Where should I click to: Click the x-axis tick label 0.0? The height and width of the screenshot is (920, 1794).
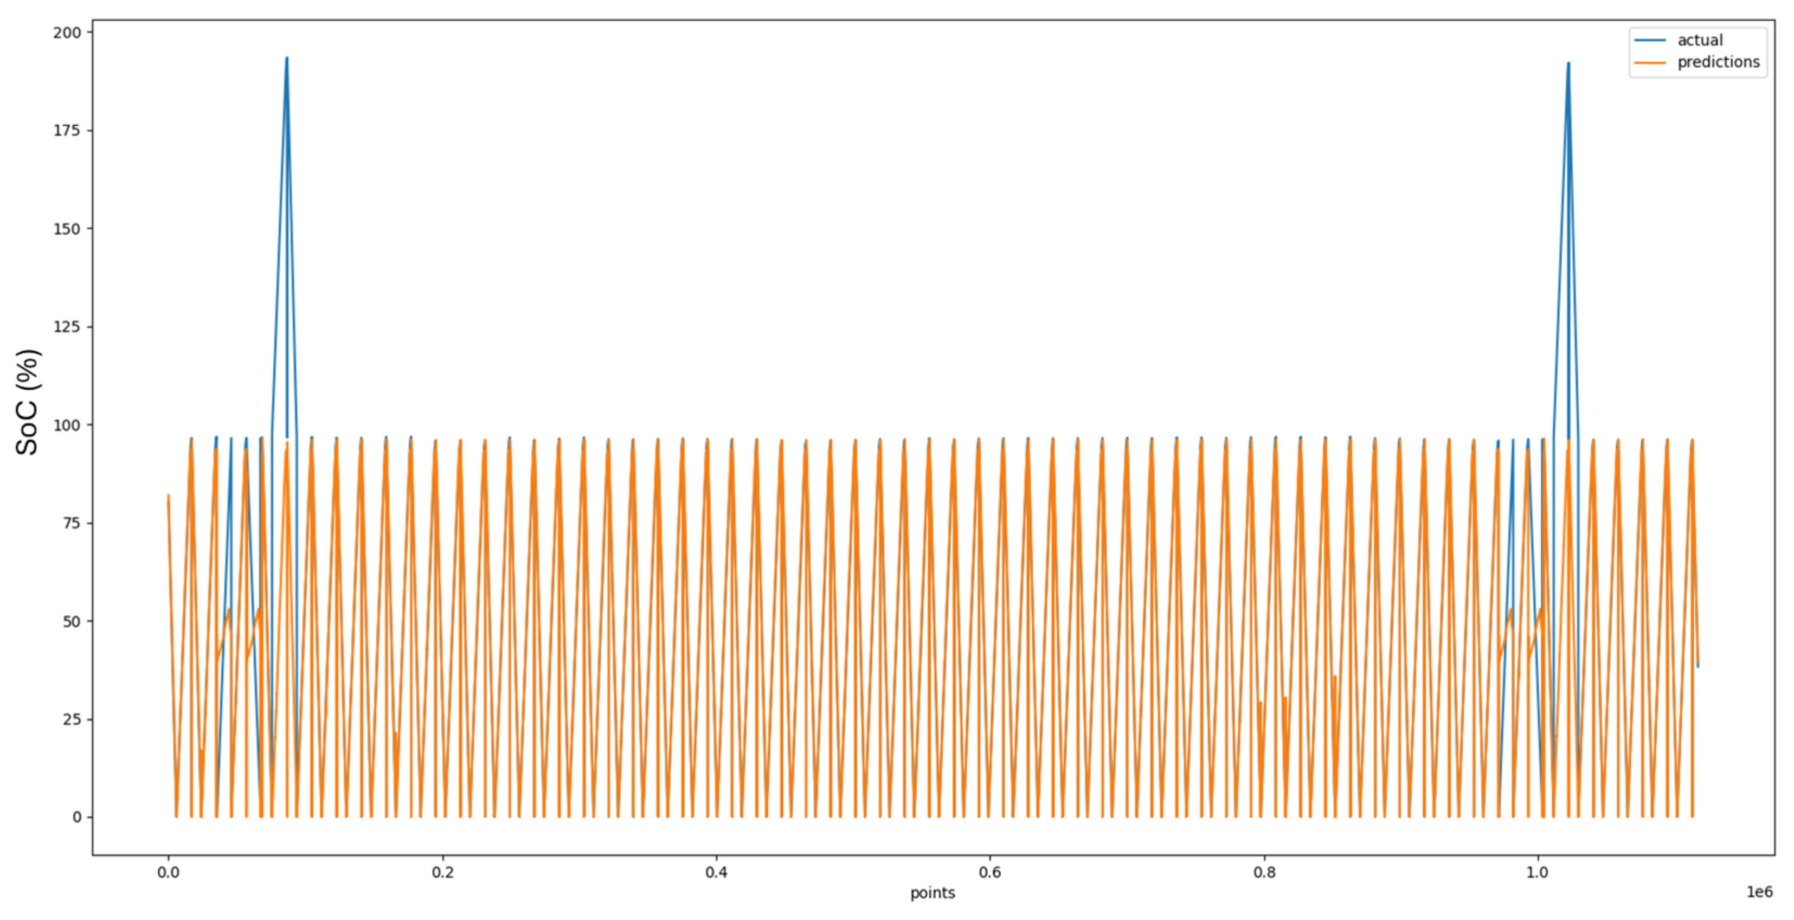pyautogui.click(x=168, y=873)
